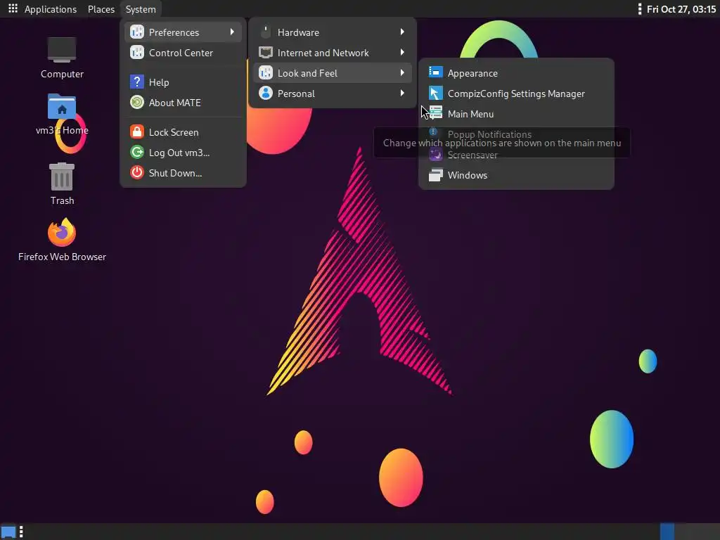Expand Look and Feel submenu arrow
Viewport: 720px width, 540px height.
(402, 72)
